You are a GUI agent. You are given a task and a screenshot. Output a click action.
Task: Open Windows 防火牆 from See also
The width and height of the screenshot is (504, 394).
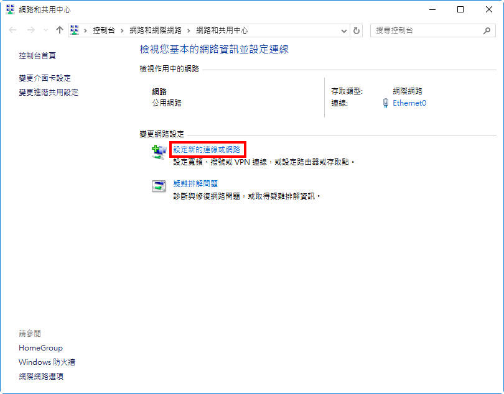point(47,362)
